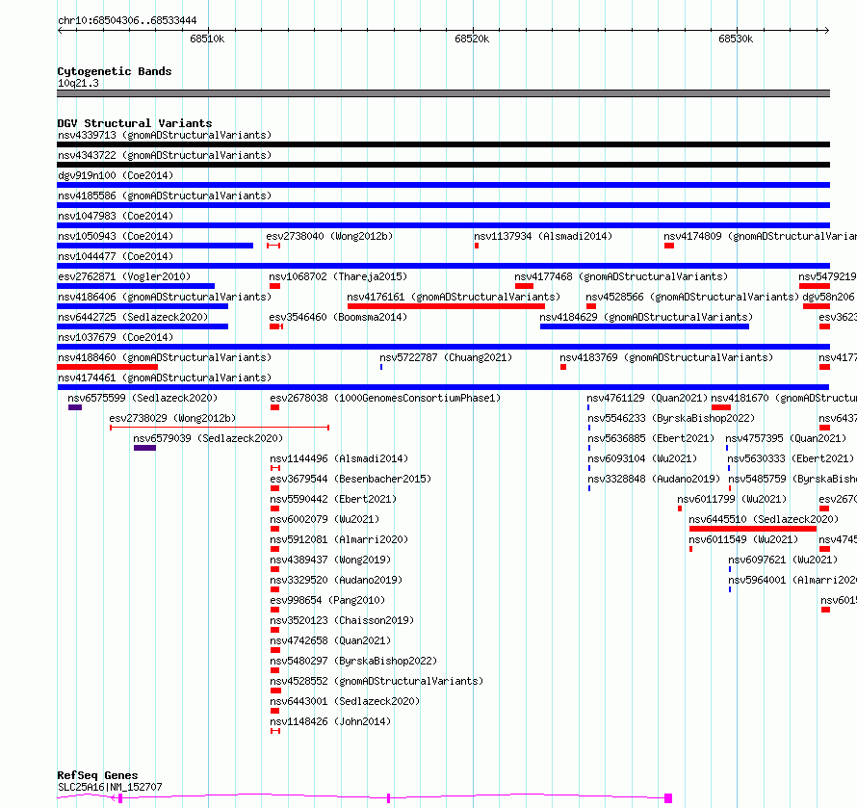Open nsv1050943 (Coe2014) variant label
Viewport: 857px width, 808px height.
click(x=116, y=236)
